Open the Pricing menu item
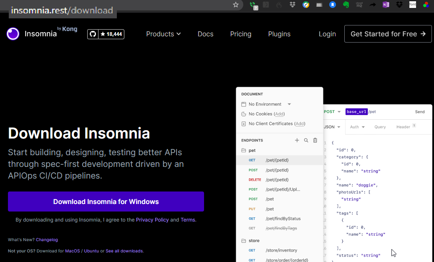The image size is (434, 262). pos(241,34)
